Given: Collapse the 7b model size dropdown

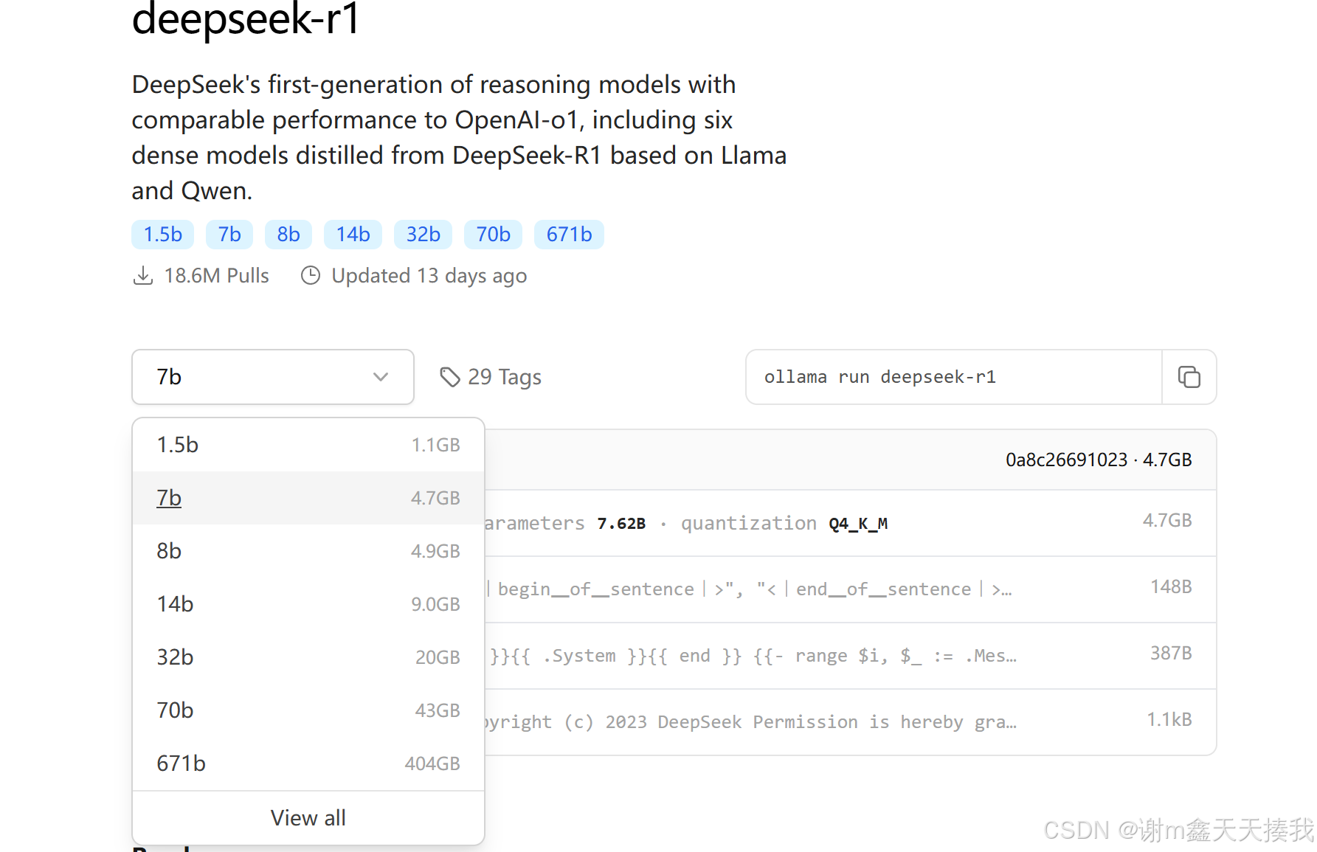Looking at the screenshot, I should pyautogui.click(x=272, y=377).
